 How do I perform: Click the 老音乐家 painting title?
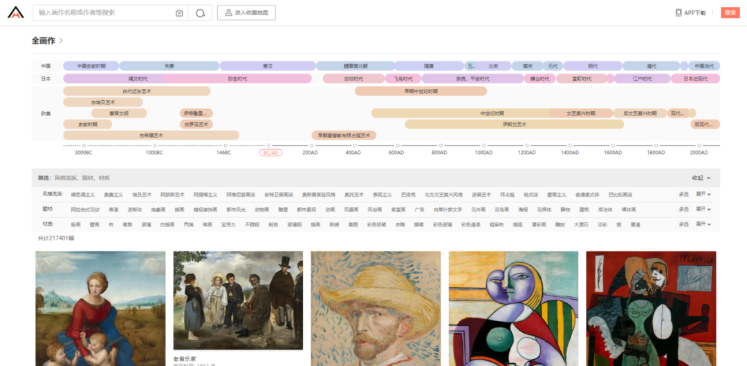pos(185,358)
